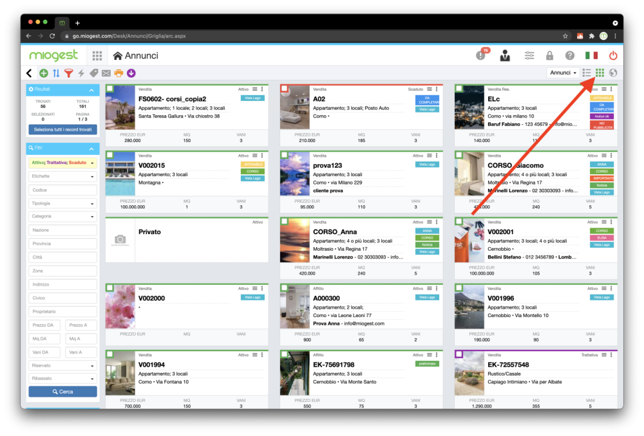Open three-dot menu on prova123 card
This screenshot has width=644, height=436.
pyautogui.click(x=437, y=156)
